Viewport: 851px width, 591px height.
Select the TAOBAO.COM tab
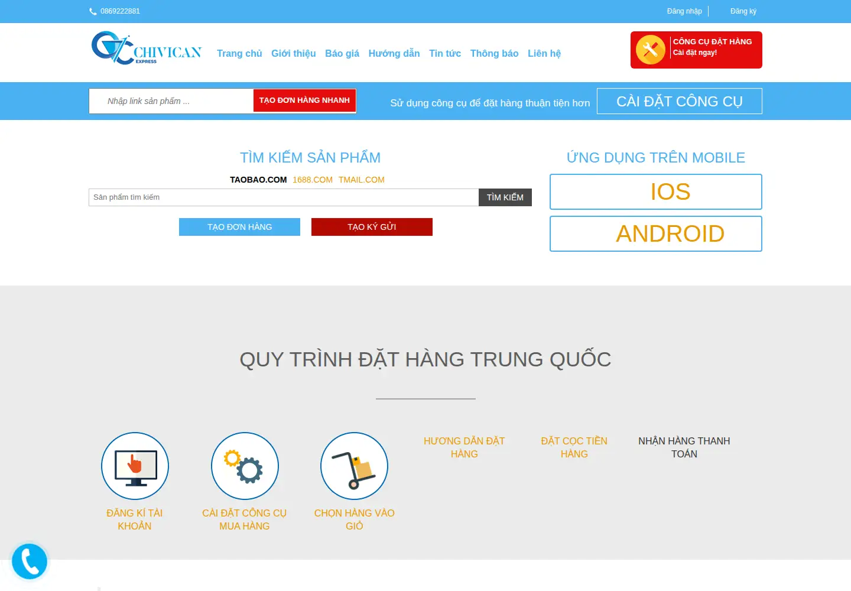coord(258,180)
